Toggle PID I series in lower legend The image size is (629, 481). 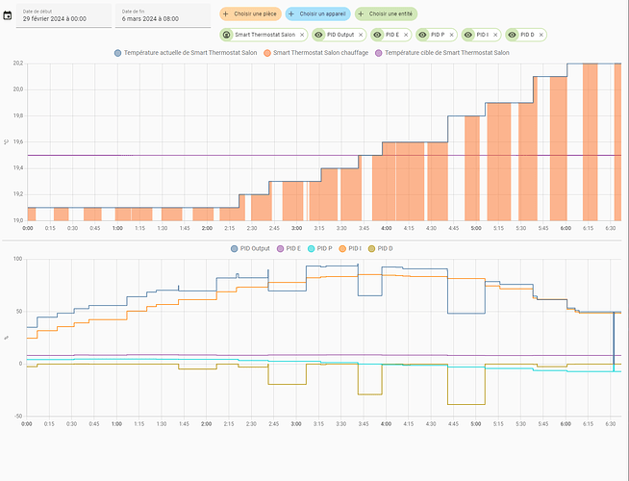pyautogui.click(x=350, y=249)
